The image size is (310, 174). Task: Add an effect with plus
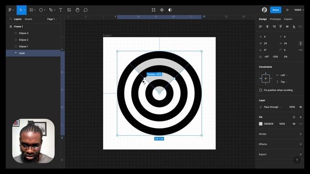click(x=300, y=144)
